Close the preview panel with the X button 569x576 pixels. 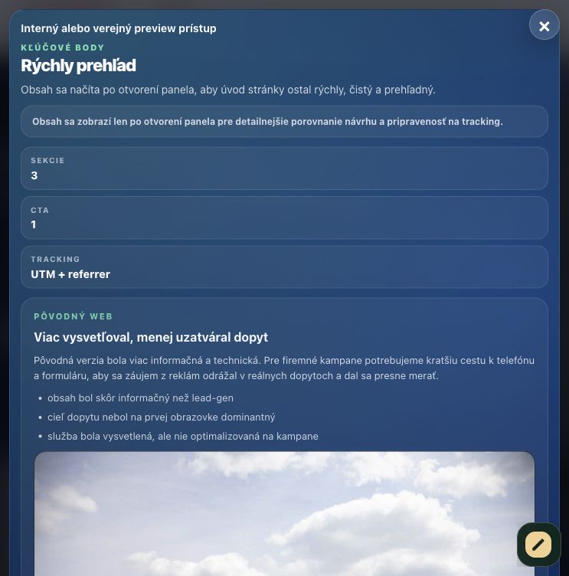tap(544, 25)
